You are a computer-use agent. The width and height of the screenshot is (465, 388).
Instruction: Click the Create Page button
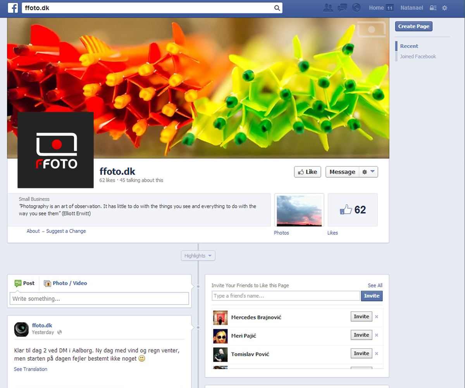click(x=413, y=26)
